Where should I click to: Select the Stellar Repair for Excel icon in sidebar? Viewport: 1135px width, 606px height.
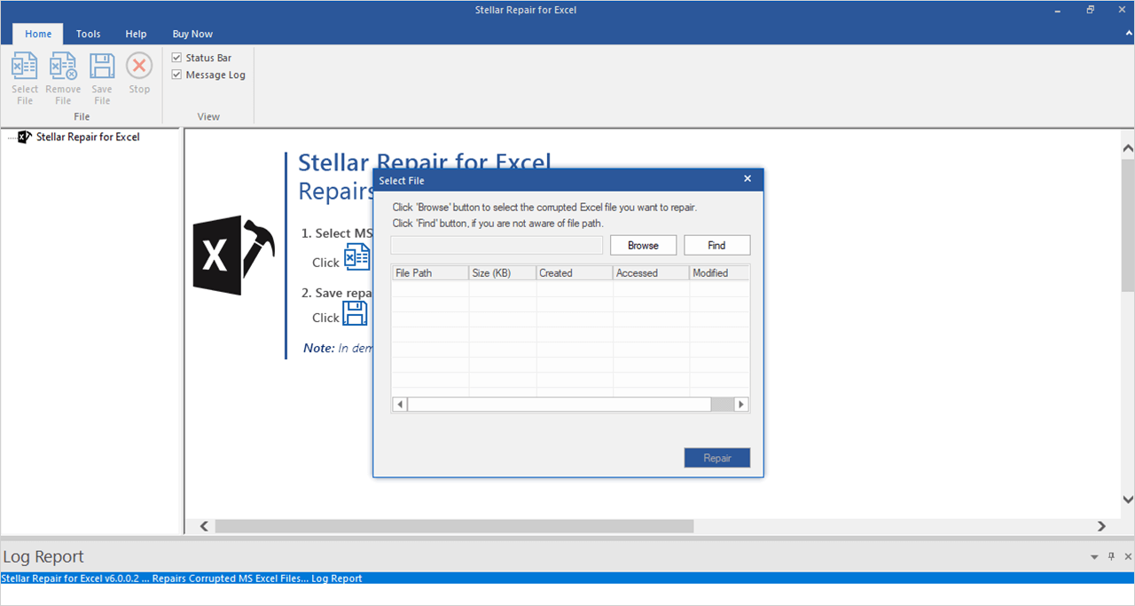click(x=25, y=137)
